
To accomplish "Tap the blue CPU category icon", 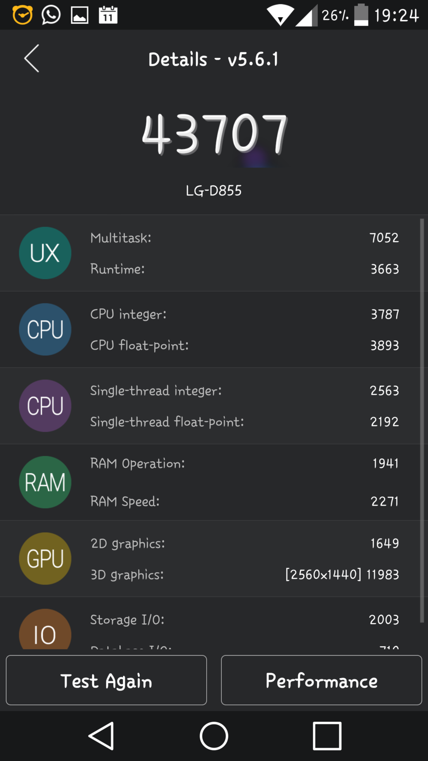I will (45, 330).
